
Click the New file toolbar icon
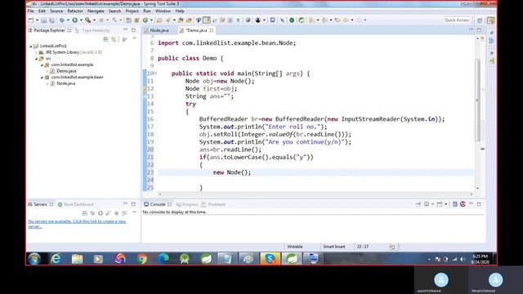[x=31, y=20]
